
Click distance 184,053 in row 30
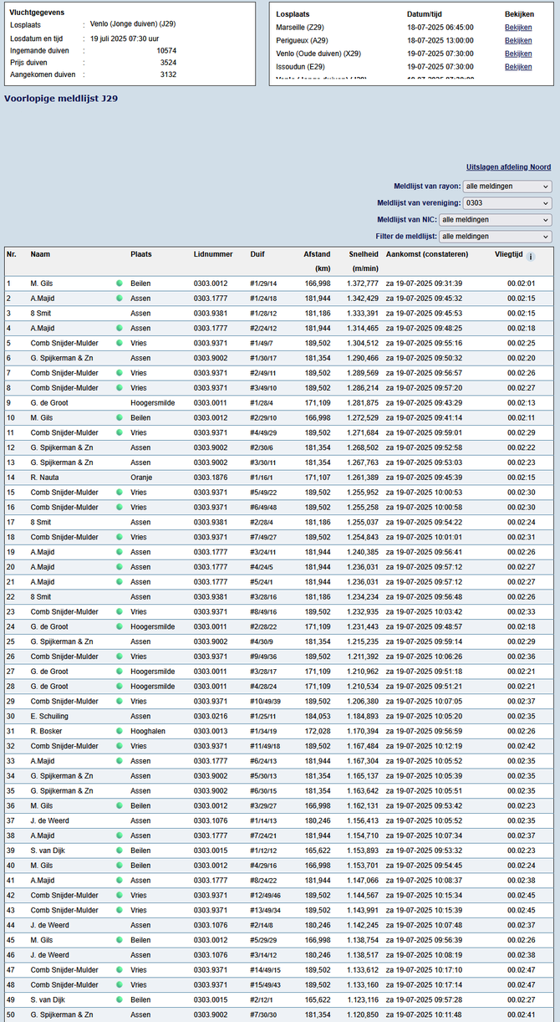(318, 716)
